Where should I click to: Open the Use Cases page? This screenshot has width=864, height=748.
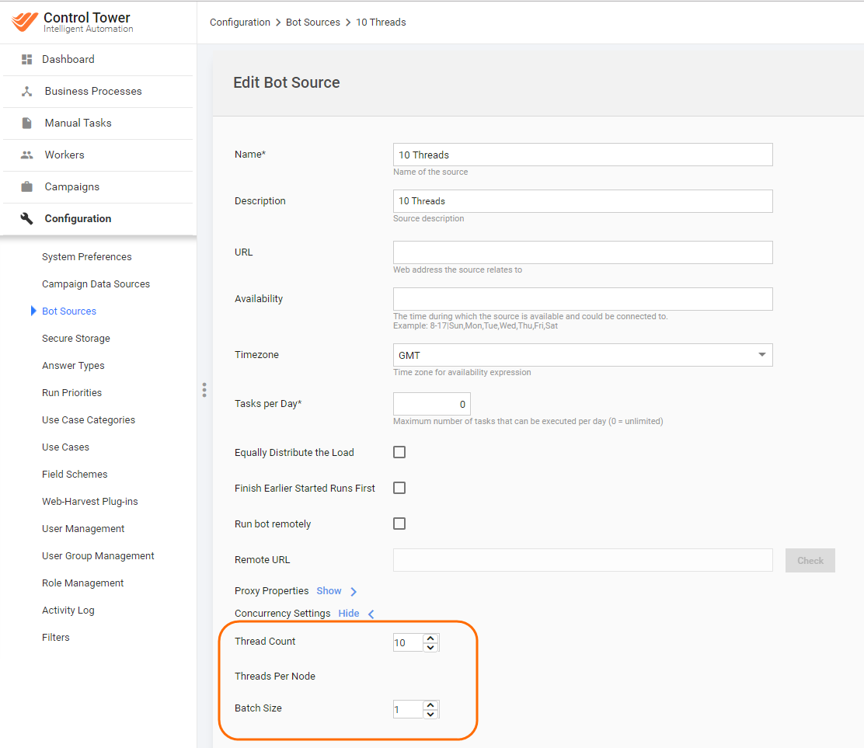pyautogui.click(x=65, y=447)
